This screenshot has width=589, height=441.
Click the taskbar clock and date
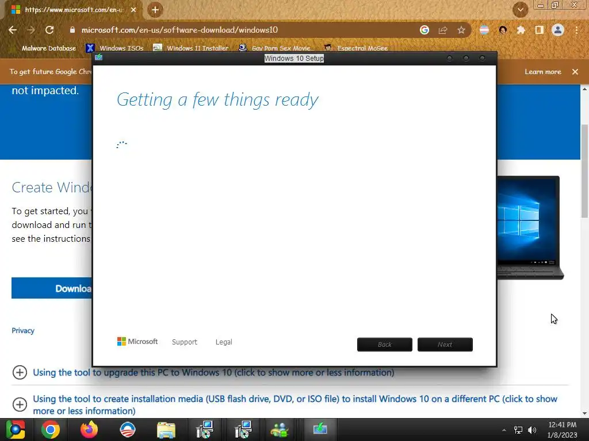[x=562, y=430]
